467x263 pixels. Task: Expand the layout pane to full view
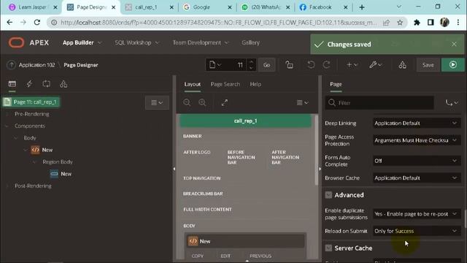[224, 102]
